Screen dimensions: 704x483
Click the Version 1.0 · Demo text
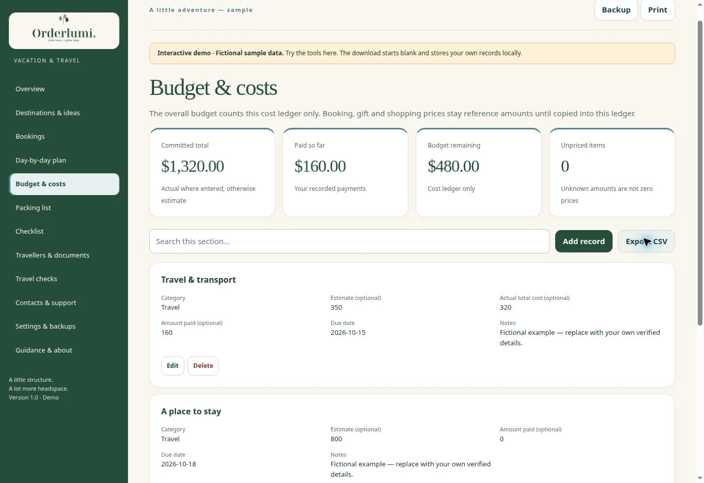pyautogui.click(x=34, y=397)
